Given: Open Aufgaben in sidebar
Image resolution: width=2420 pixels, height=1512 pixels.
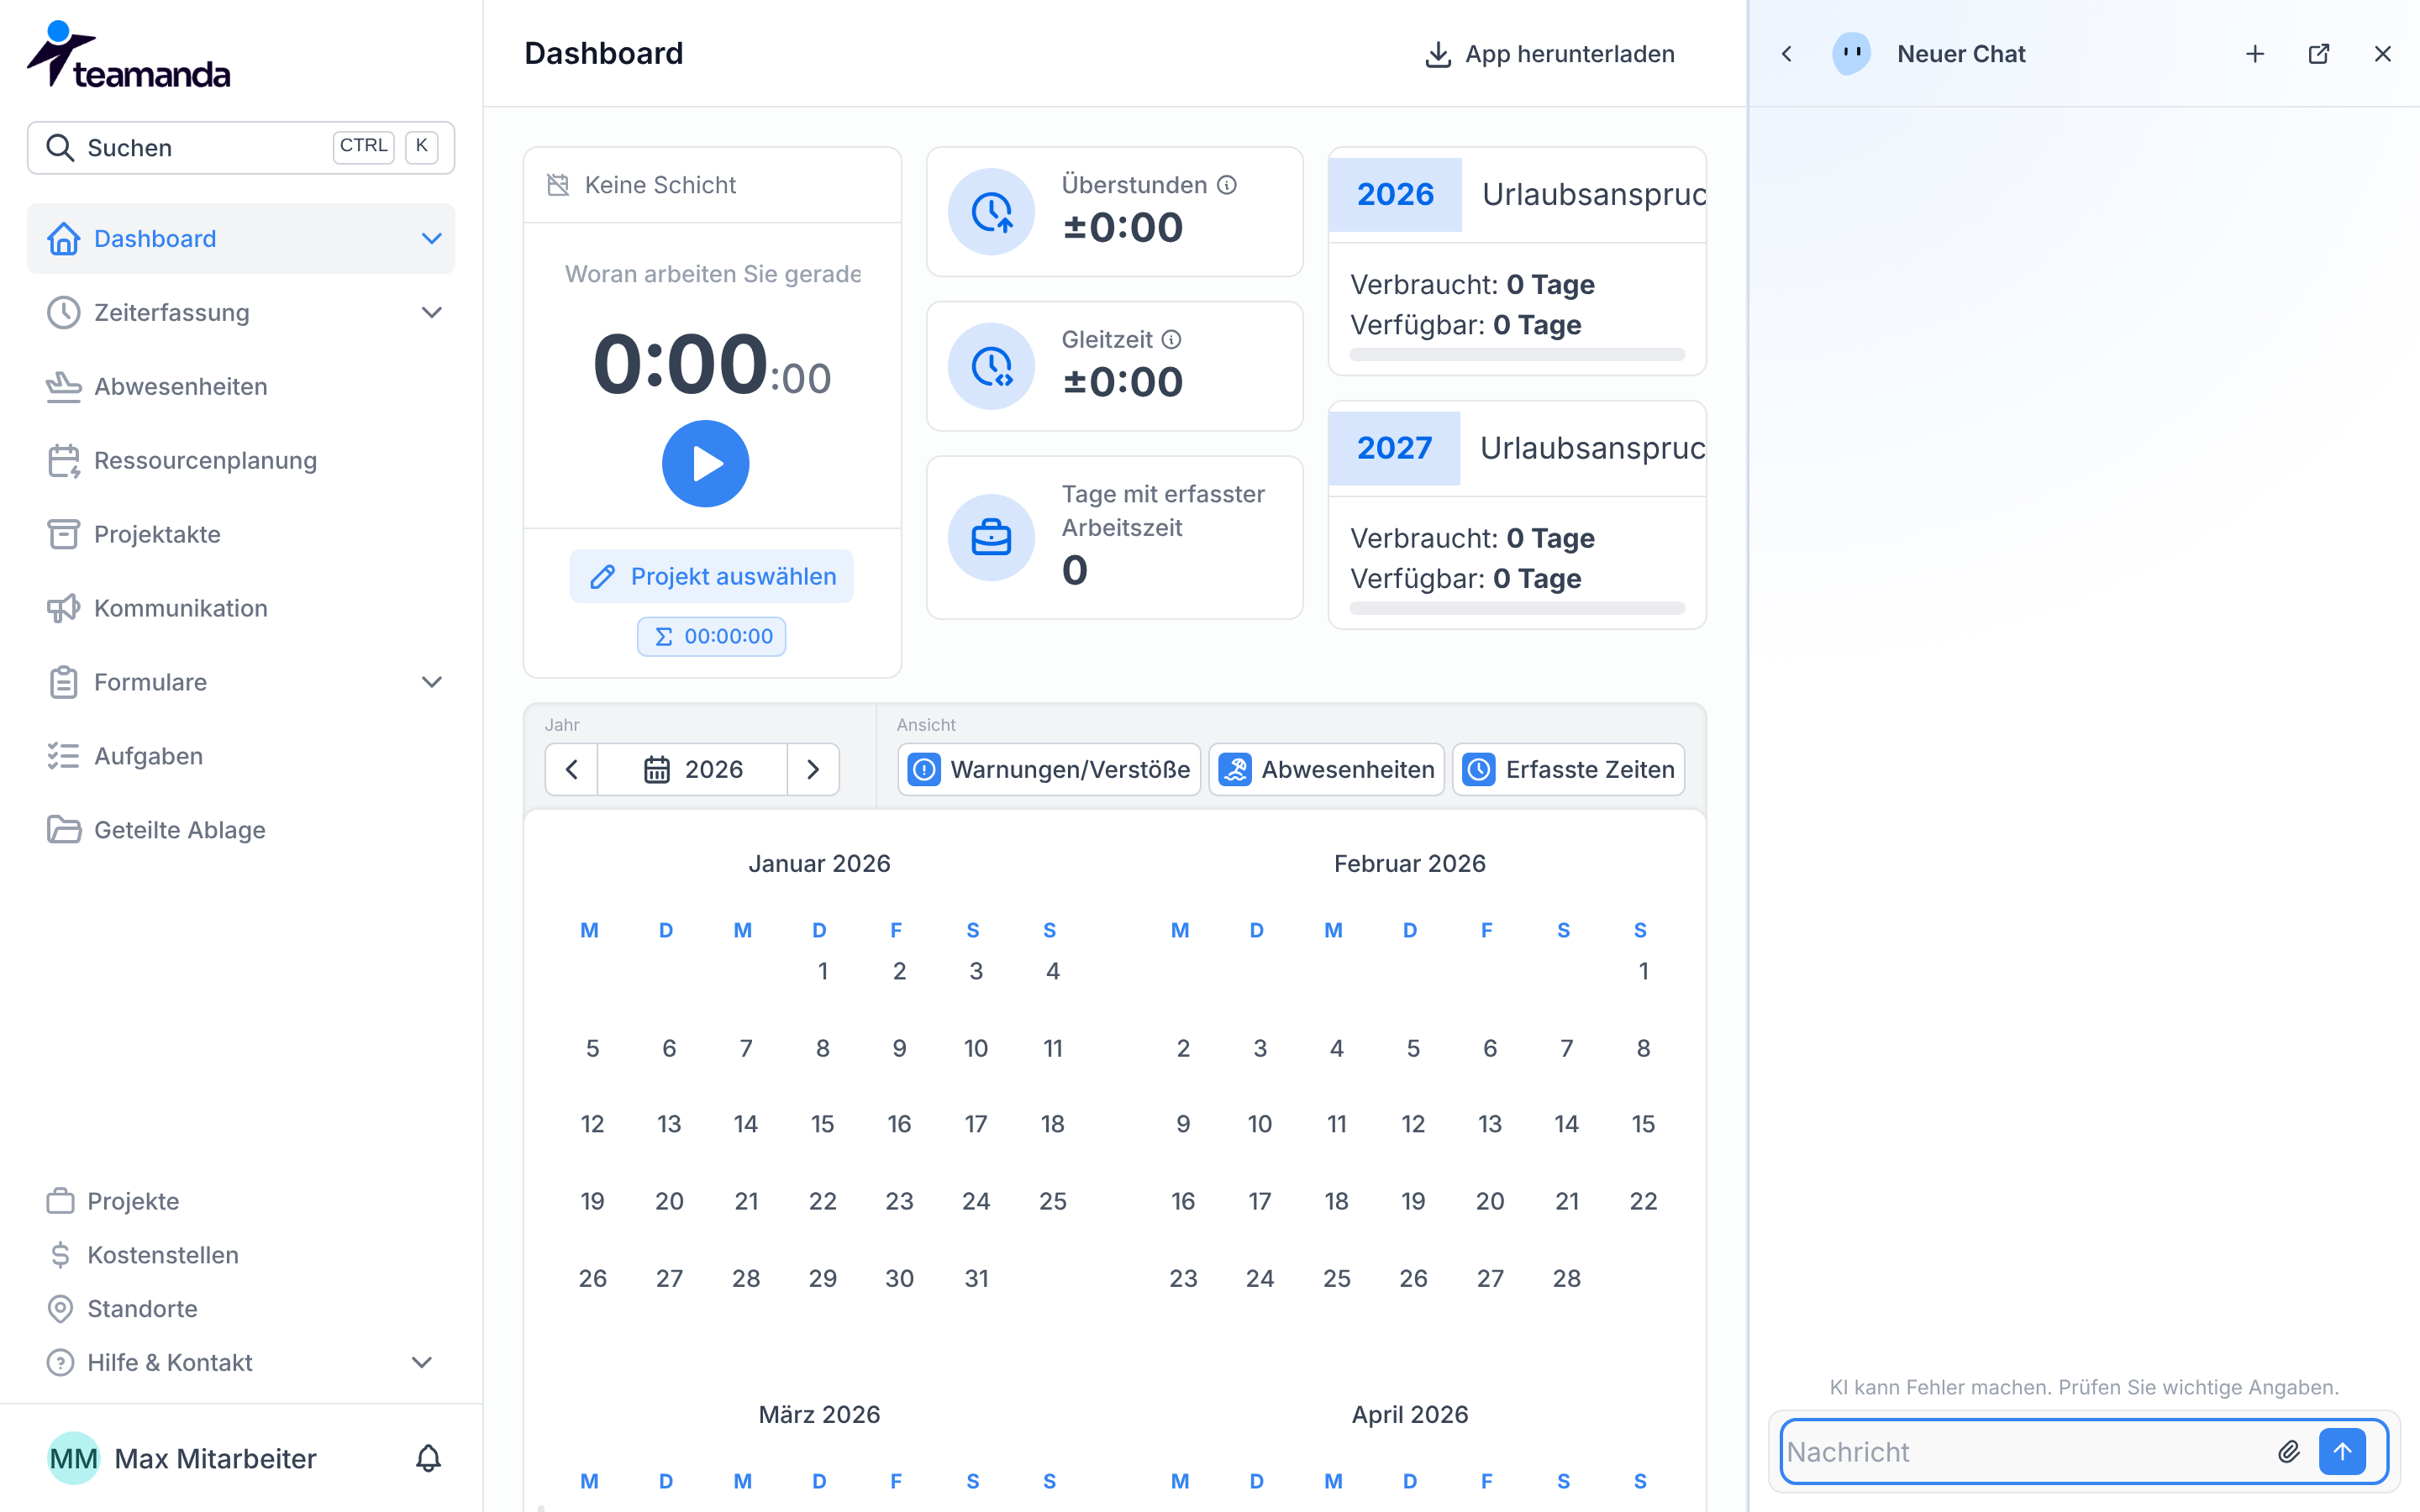Looking at the screenshot, I should pos(240,756).
